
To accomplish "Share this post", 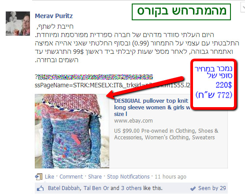I will 95,177.
